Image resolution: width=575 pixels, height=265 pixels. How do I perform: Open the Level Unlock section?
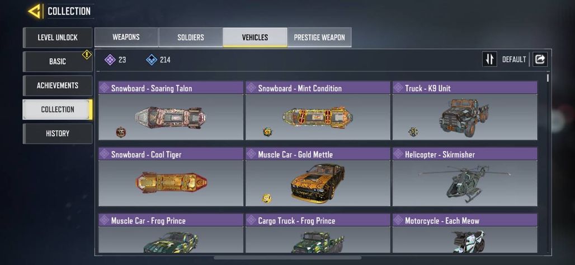(x=58, y=37)
